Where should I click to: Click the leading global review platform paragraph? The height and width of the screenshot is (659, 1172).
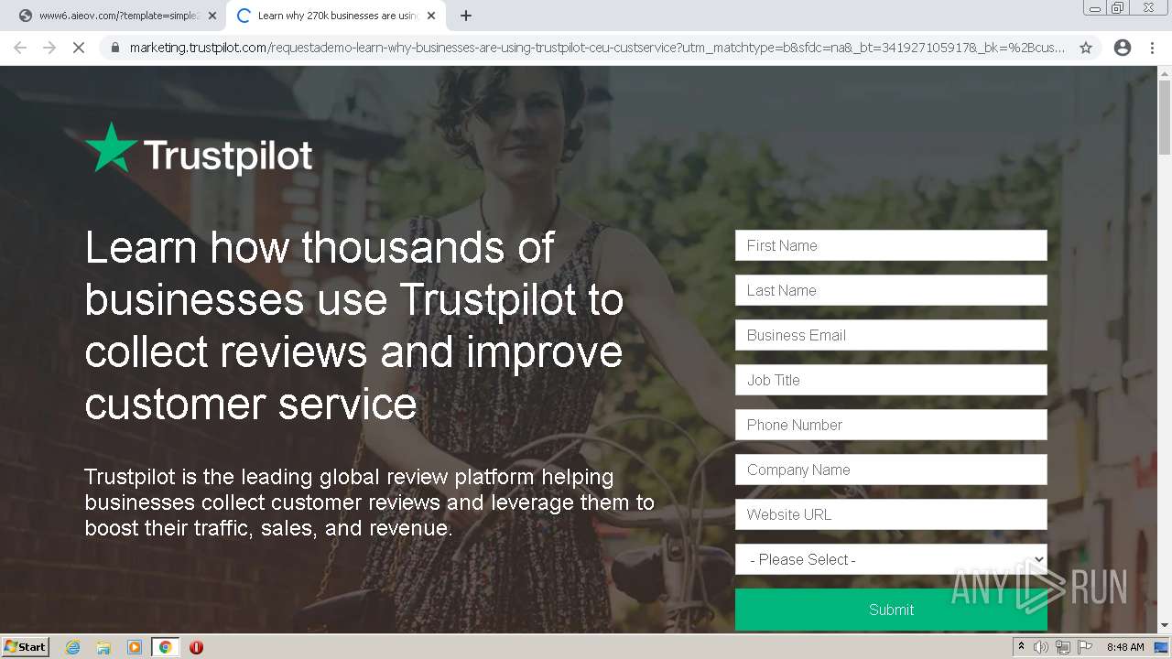click(x=369, y=502)
